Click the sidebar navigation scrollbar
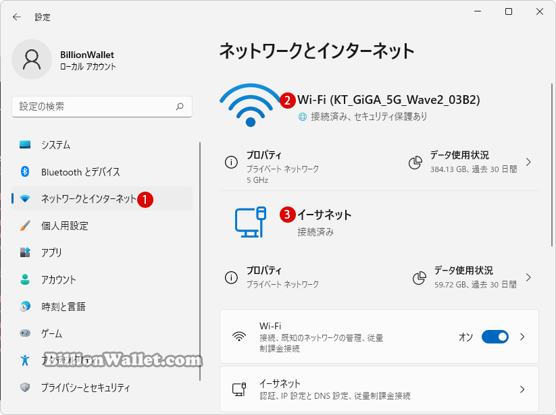This screenshot has width=556, height=415. tap(200, 261)
